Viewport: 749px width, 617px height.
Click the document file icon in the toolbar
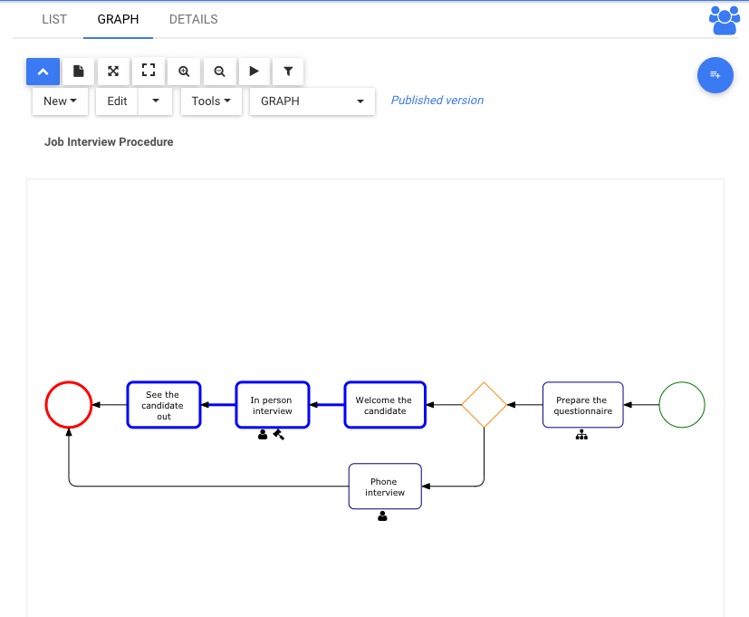[78, 72]
